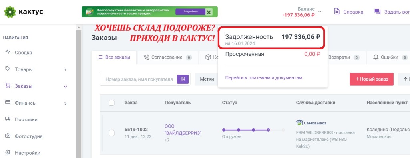
Task: Open Настройки in the navigation
Action: [28, 153]
